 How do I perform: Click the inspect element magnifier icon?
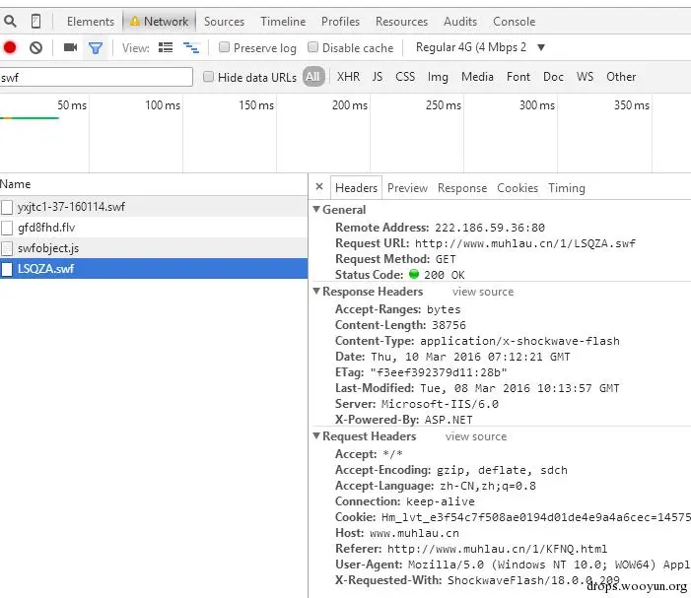tap(10, 21)
